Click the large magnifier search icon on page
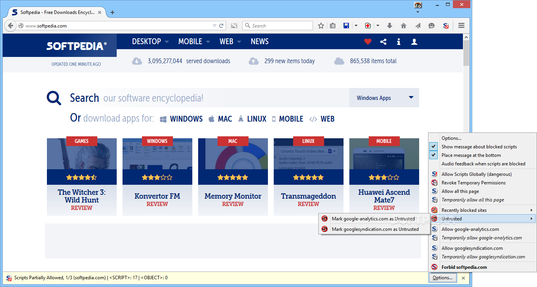The image size is (537, 287). click(54, 98)
